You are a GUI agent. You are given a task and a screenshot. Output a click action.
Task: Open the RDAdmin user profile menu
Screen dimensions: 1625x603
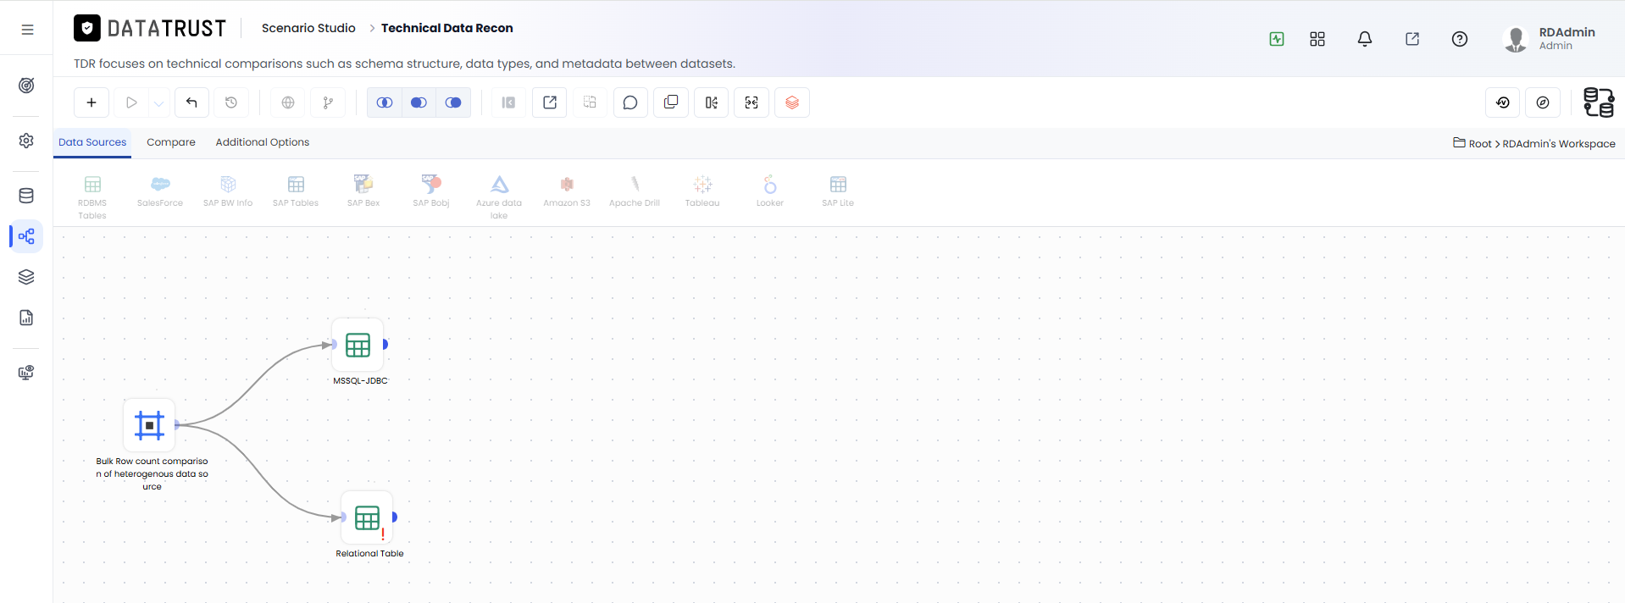click(x=1550, y=38)
